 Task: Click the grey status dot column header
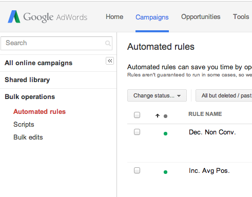165,116
